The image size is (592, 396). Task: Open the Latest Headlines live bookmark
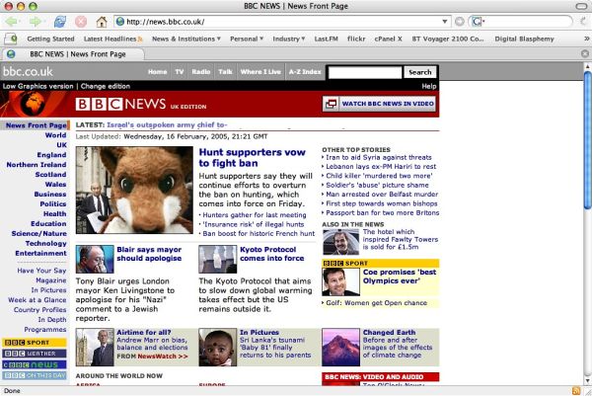[x=113, y=39]
